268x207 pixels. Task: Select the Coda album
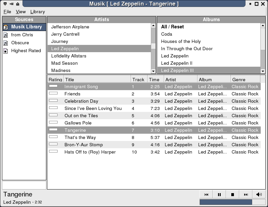pyautogui.click(x=209, y=34)
